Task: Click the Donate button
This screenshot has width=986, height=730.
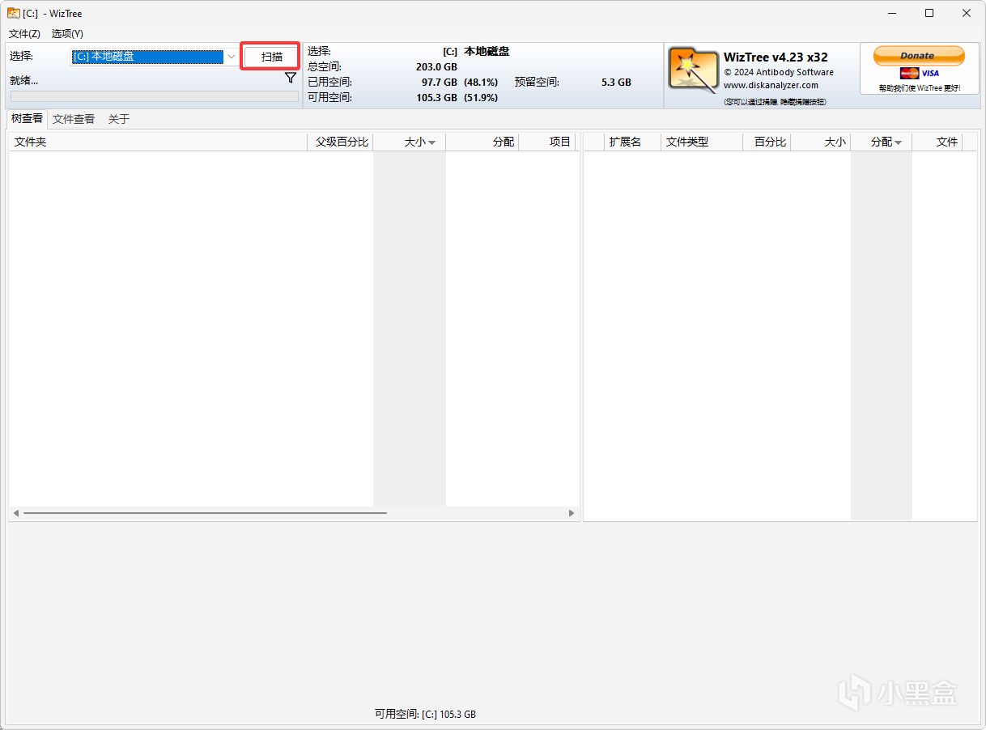Action: 918,56
